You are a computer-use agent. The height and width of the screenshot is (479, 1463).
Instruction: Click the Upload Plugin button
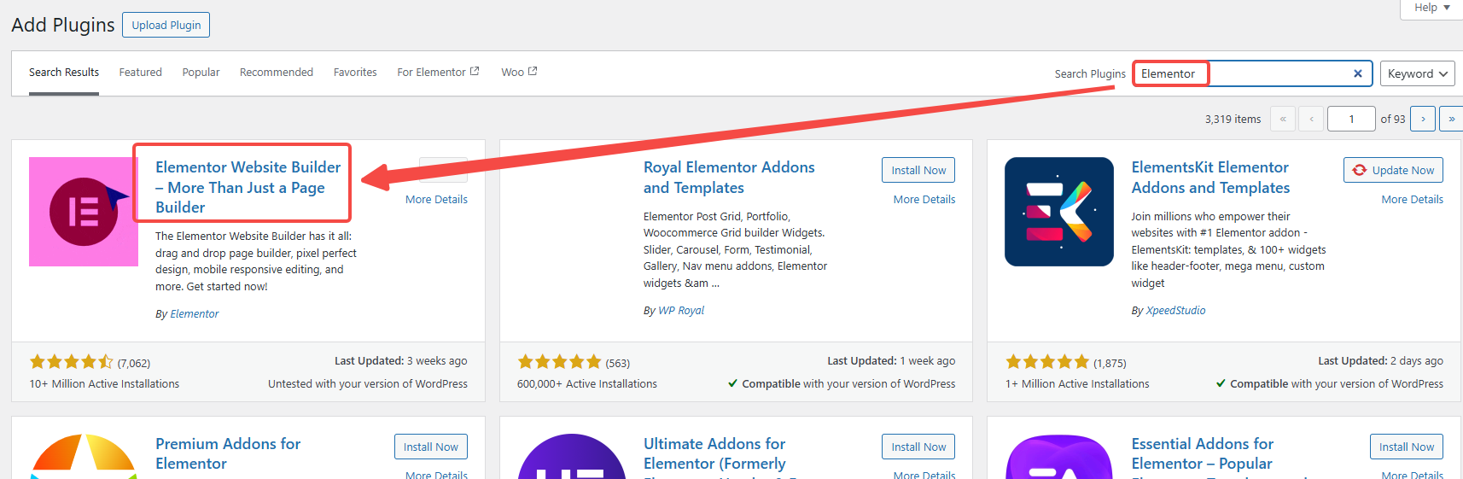[166, 25]
